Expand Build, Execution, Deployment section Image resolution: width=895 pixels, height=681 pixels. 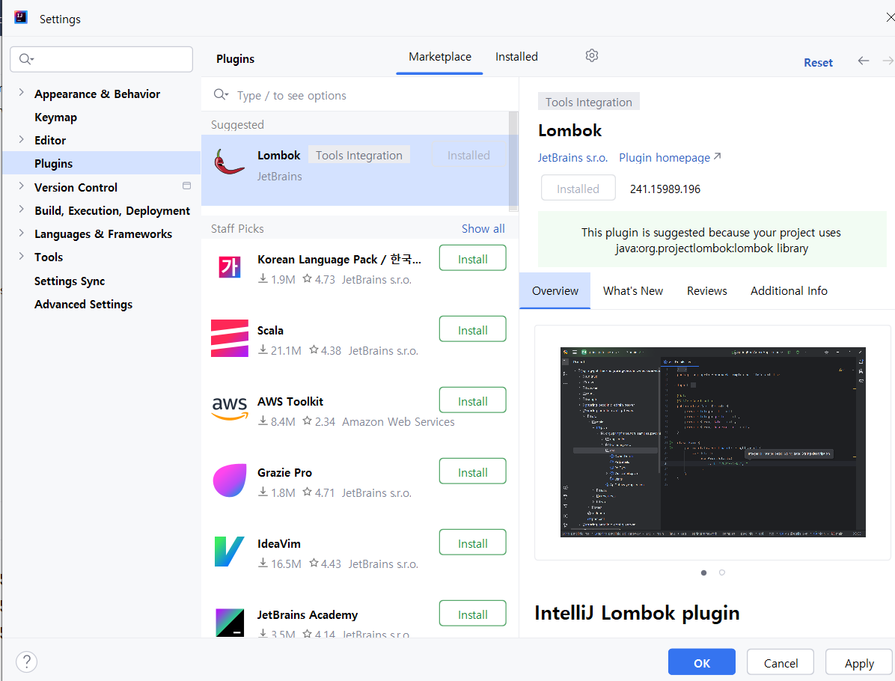(x=21, y=210)
